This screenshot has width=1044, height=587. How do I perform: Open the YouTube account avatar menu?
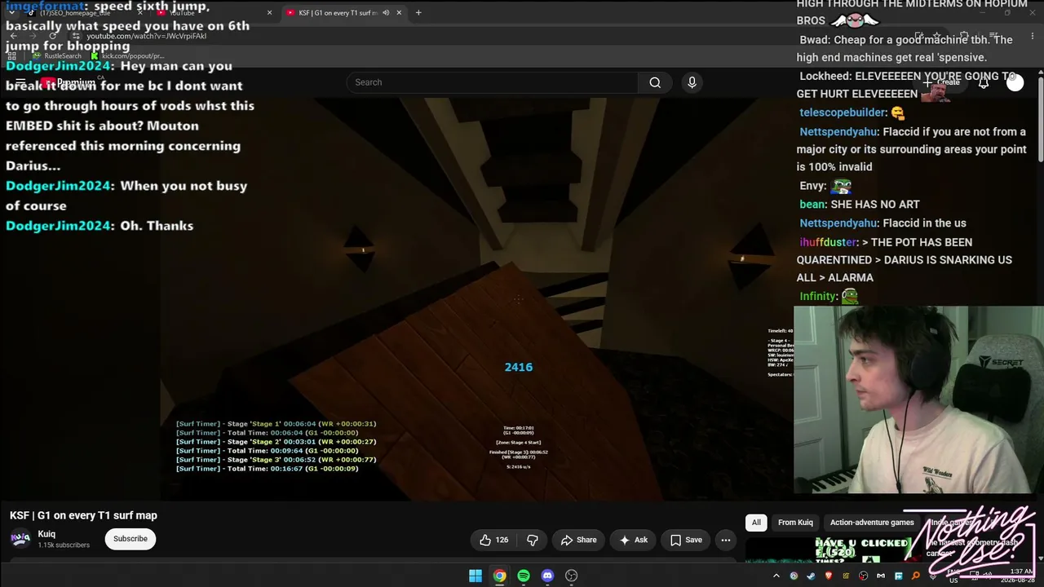[1015, 82]
